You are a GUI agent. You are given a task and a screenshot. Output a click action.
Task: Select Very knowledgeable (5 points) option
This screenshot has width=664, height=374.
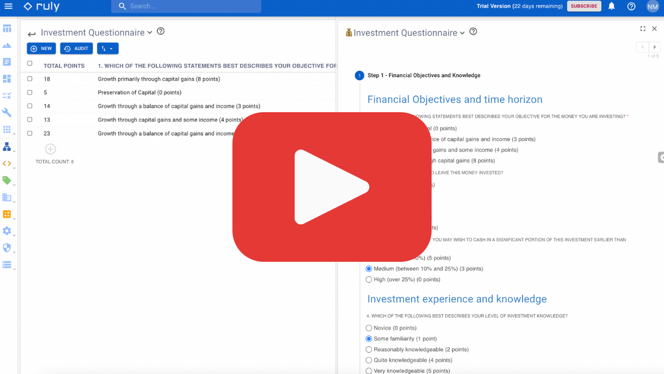click(369, 371)
